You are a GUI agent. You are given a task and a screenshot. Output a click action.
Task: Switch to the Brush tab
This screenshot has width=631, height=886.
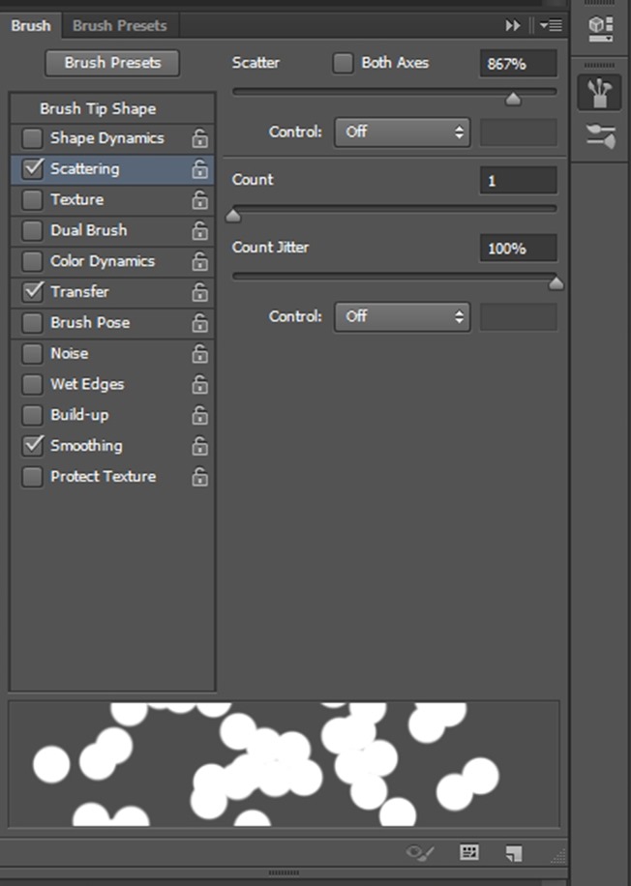(31, 25)
